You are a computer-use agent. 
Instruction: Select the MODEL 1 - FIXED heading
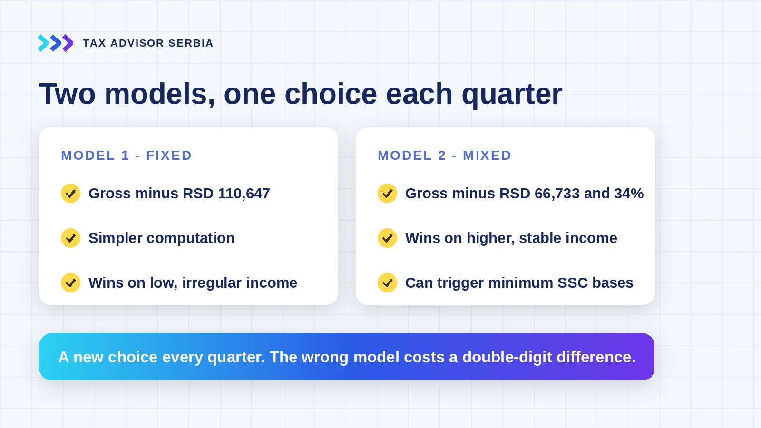[127, 156]
